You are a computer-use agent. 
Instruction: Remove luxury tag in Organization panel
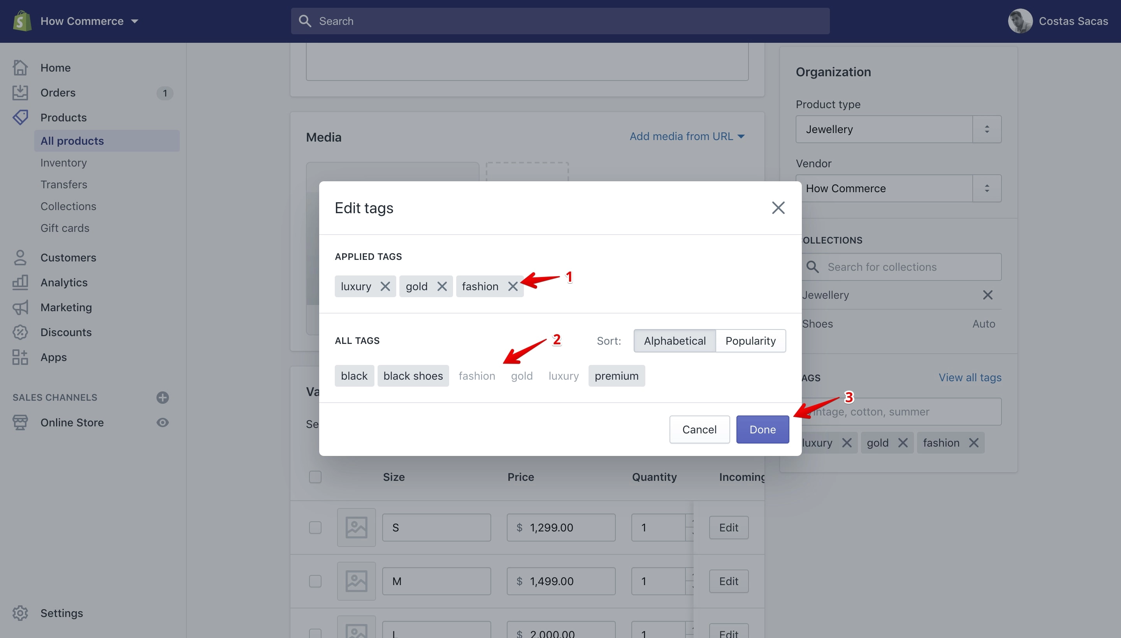[847, 443]
